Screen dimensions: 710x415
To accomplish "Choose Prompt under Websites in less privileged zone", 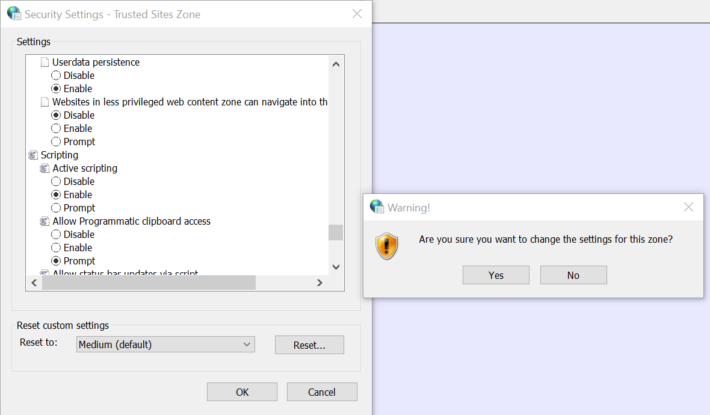I will pos(56,142).
